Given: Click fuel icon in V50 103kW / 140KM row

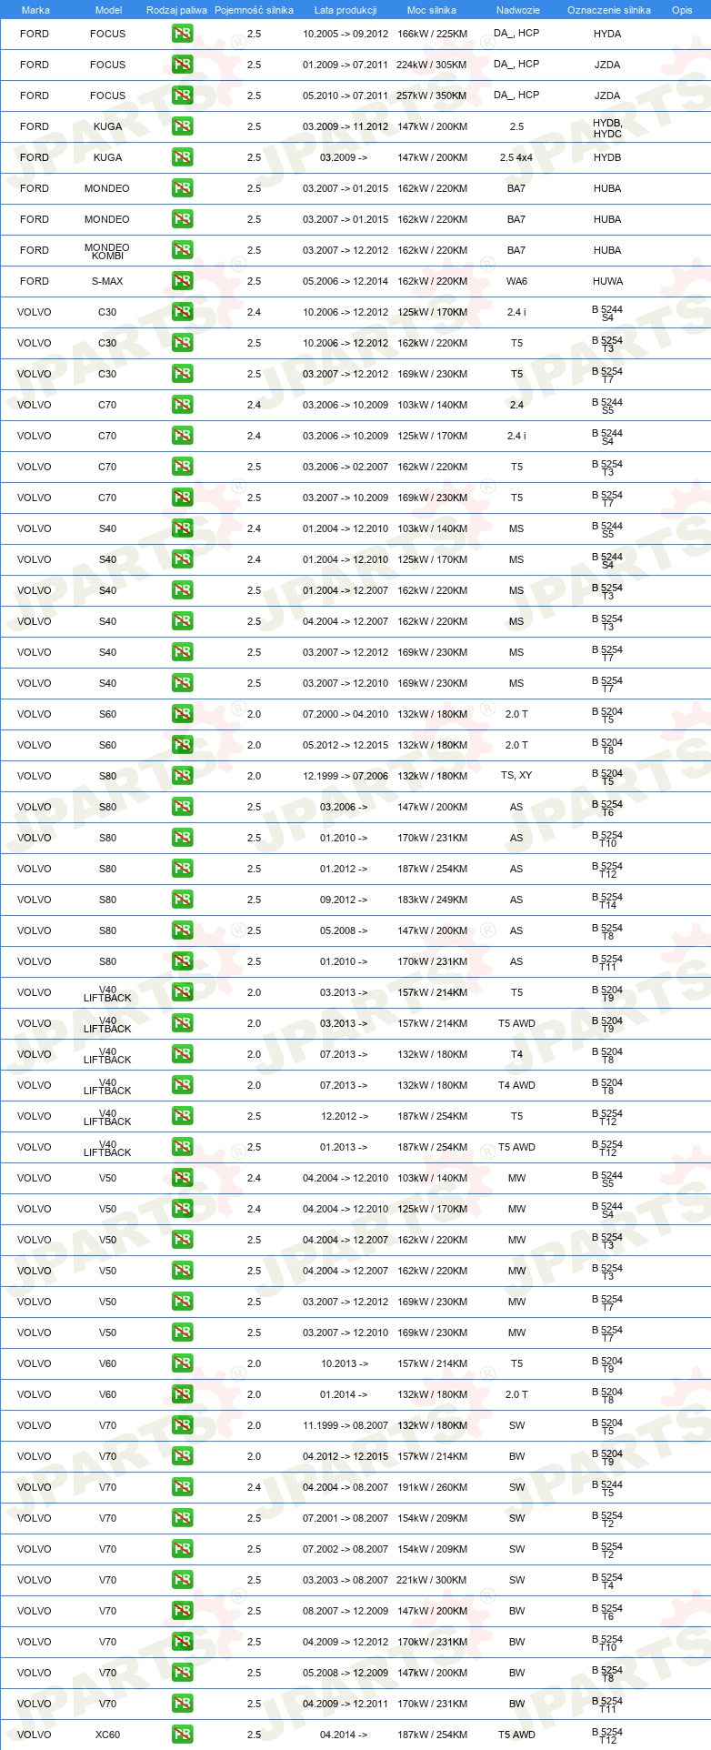Looking at the screenshot, I should point(182,1178).
